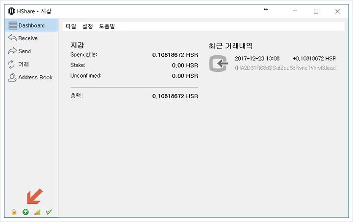Click the 총액: label

pos(76,96)
